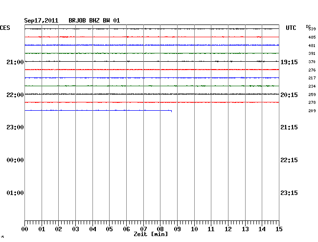Click minute tick label 09
The image size is (318, 242).
point(177,229)
